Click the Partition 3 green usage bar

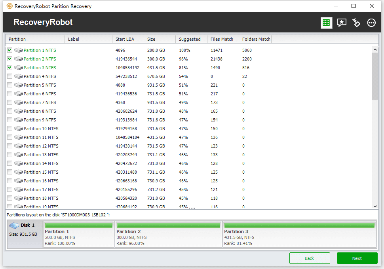tap(299, 225)
